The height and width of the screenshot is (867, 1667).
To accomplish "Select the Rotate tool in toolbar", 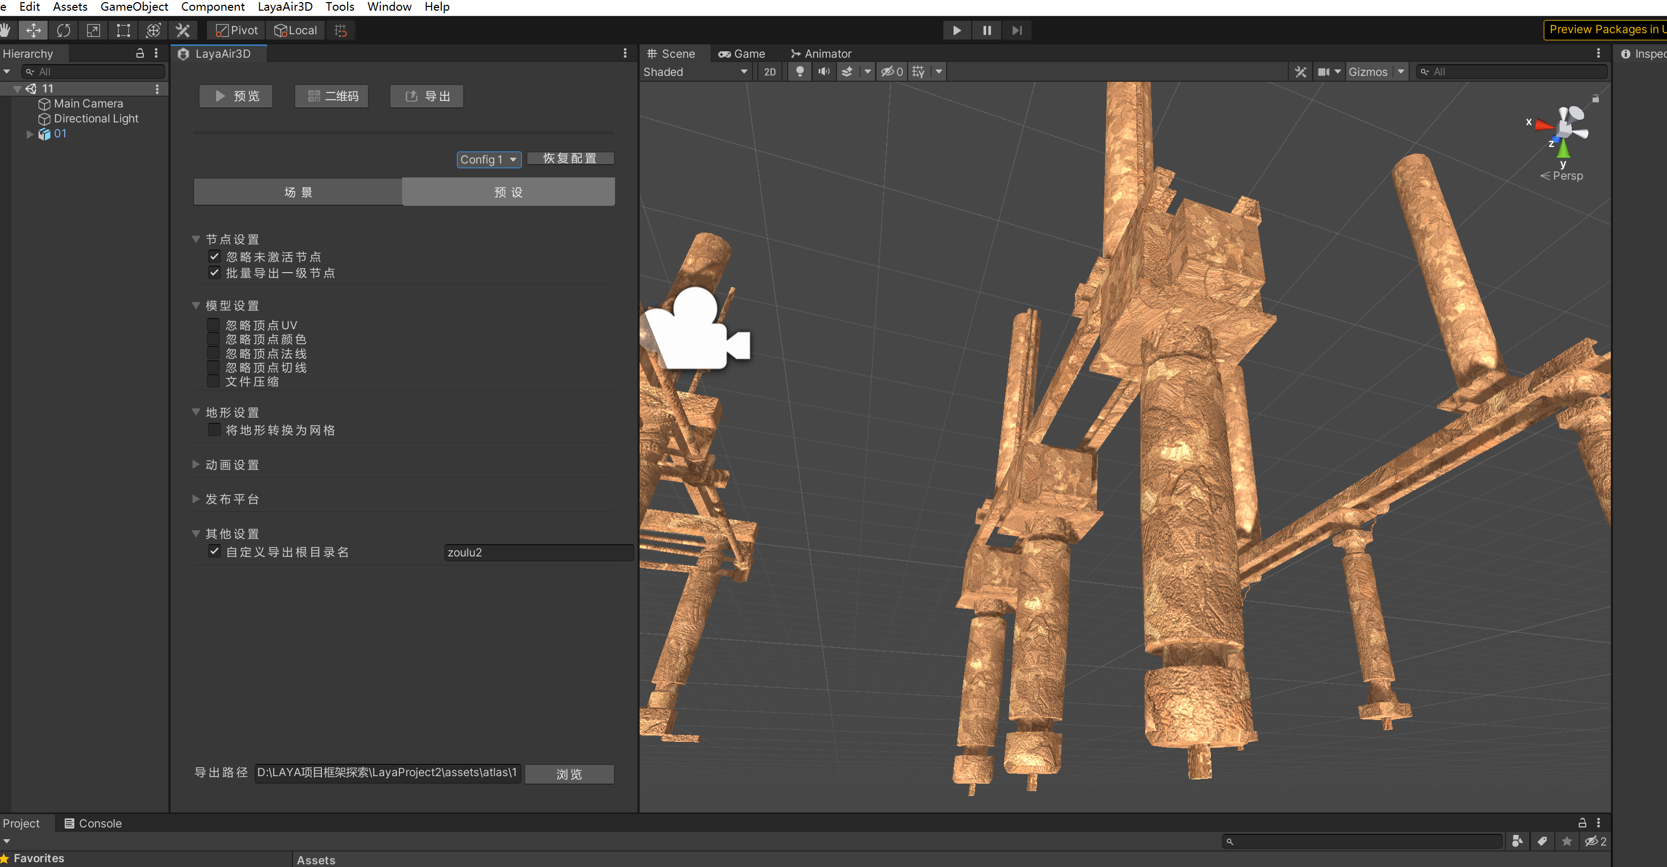I will pyautogui.click(x=64, y=30).
